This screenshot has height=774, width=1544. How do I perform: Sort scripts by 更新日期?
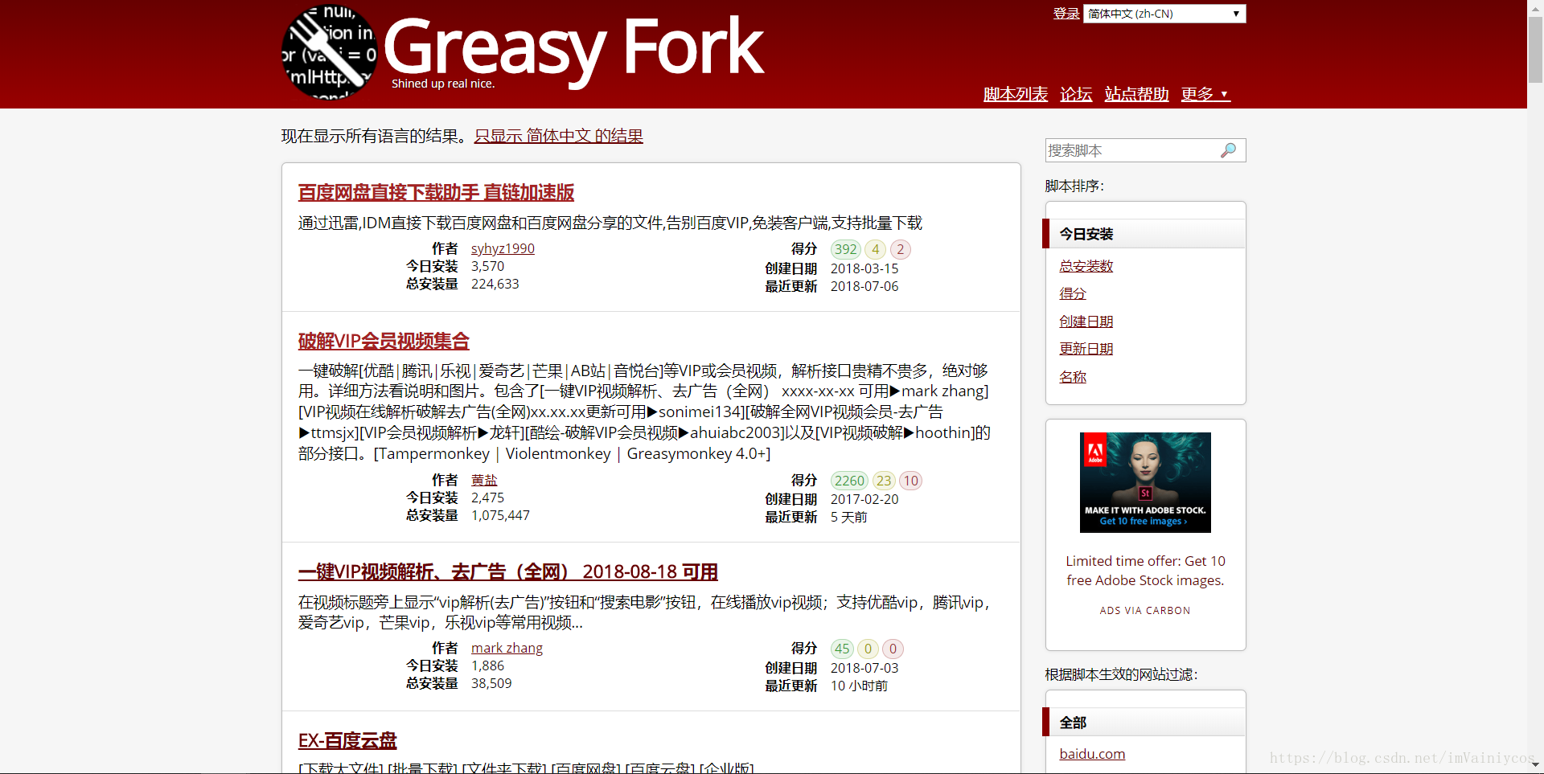pyautogui.click(x=1086, y=349)
